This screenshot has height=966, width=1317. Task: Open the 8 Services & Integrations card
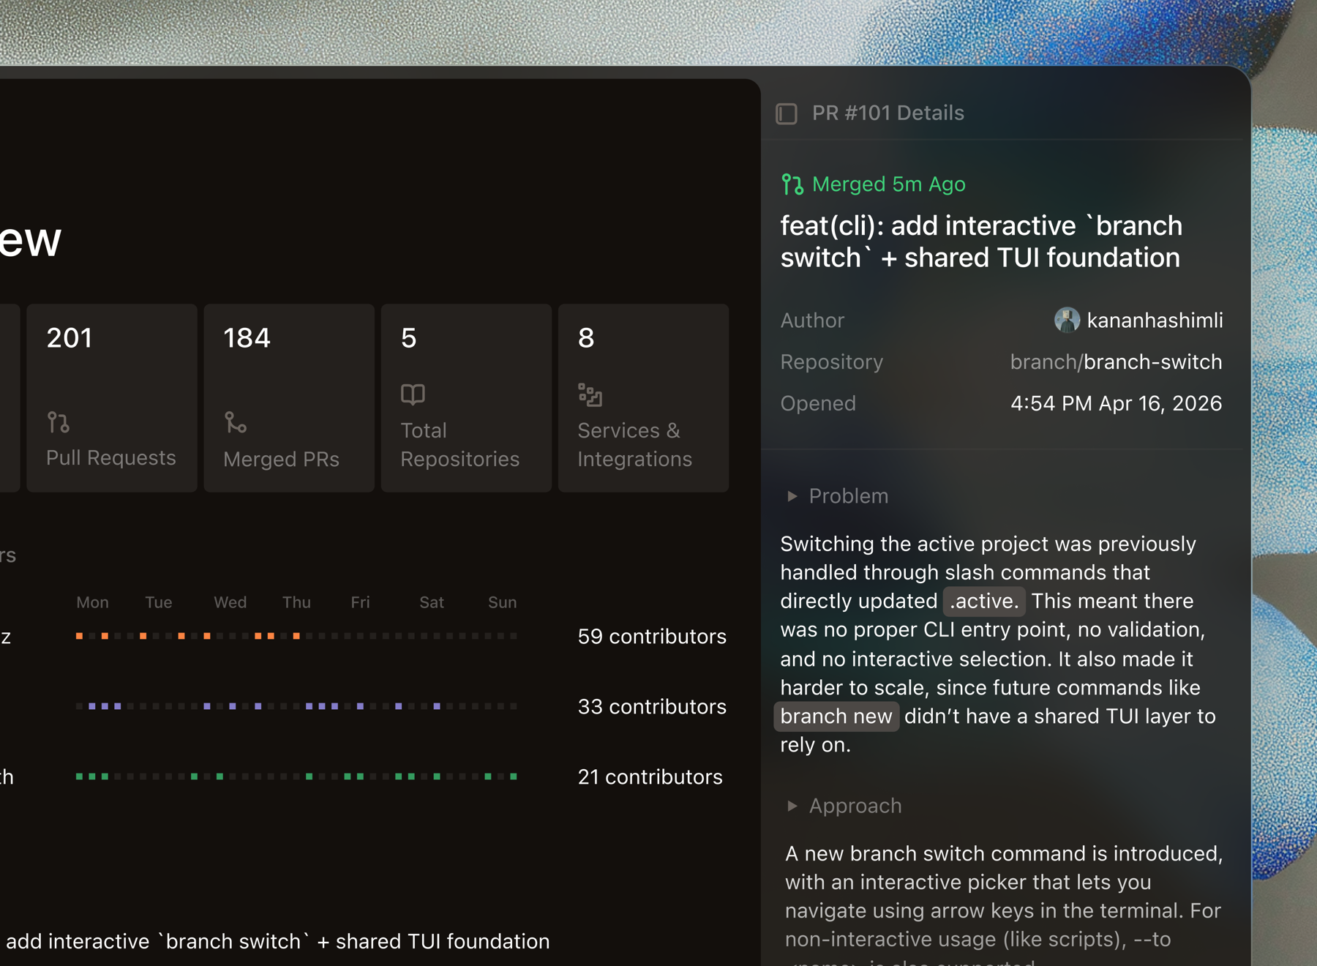tap(643, 397)
